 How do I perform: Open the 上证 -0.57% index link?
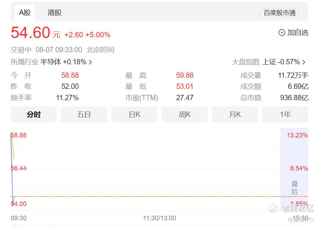pyautogui.click(x=281, y=62)
